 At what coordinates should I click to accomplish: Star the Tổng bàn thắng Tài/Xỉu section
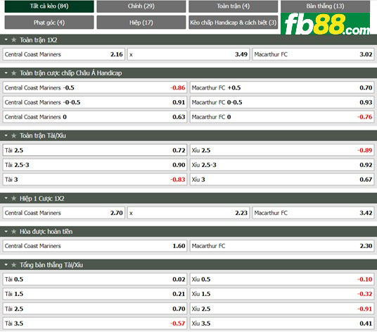point(13,265)
